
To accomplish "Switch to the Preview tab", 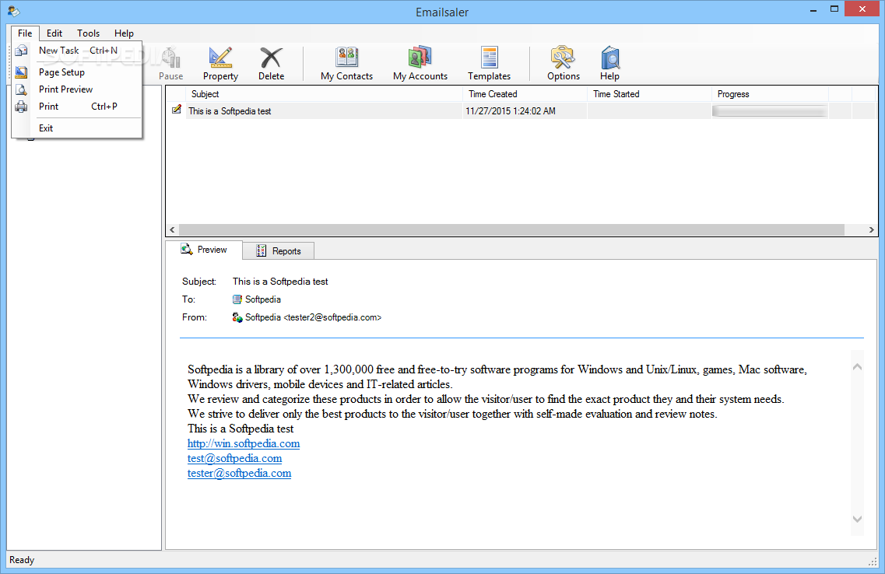I will point(204,249).
